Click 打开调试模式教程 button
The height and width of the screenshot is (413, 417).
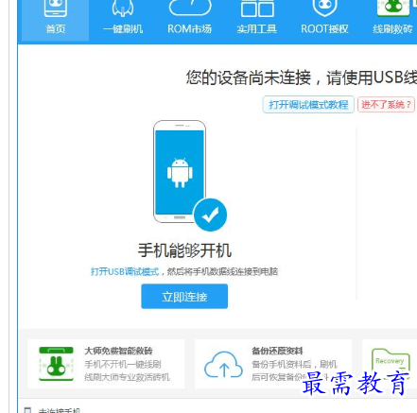pos(308,105)
